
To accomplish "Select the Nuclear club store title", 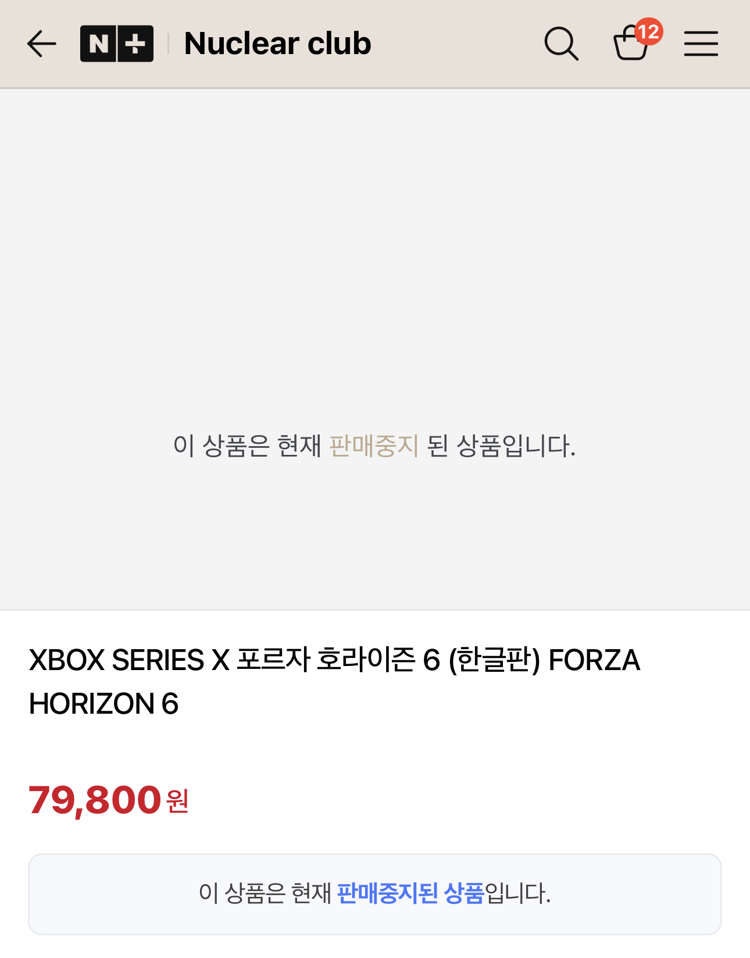I will [277, 44].
